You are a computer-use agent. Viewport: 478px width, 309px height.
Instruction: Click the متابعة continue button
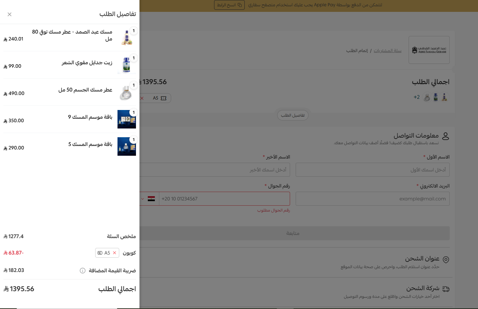(293, 233)
